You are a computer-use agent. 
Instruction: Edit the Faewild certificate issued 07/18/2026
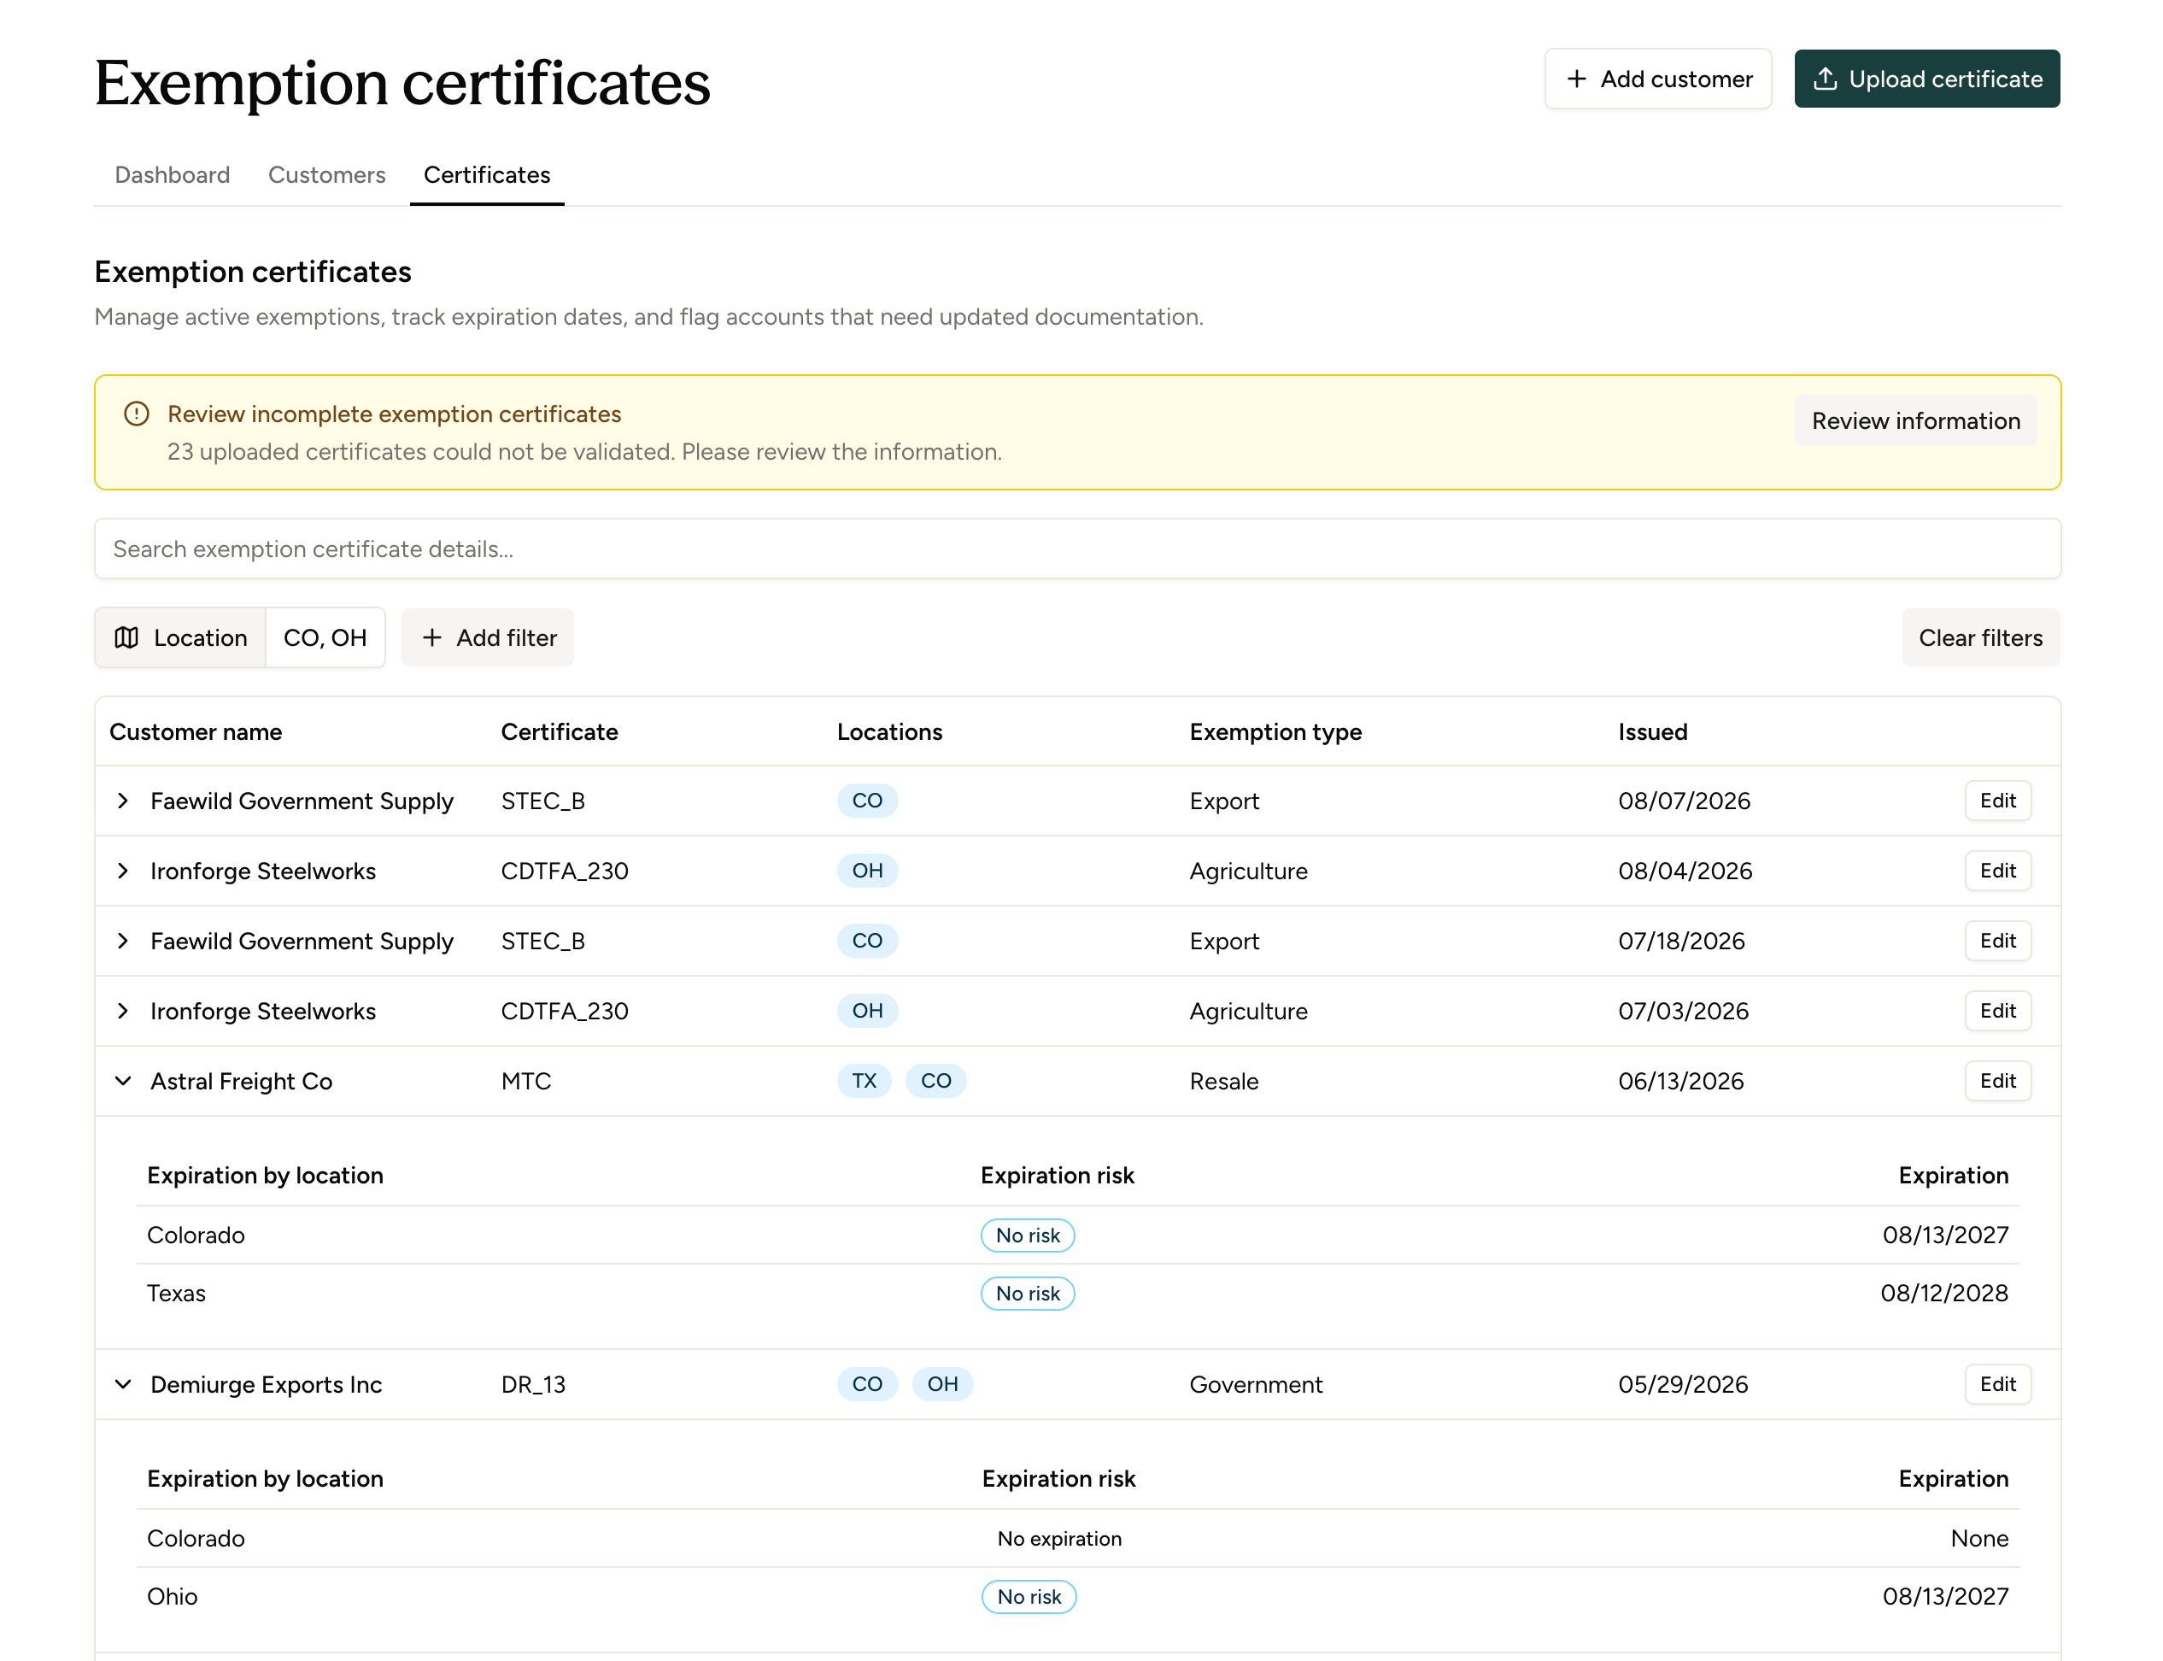point(1997,942)
